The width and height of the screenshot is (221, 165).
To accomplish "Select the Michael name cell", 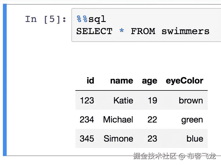I will (x=118, y=119).
